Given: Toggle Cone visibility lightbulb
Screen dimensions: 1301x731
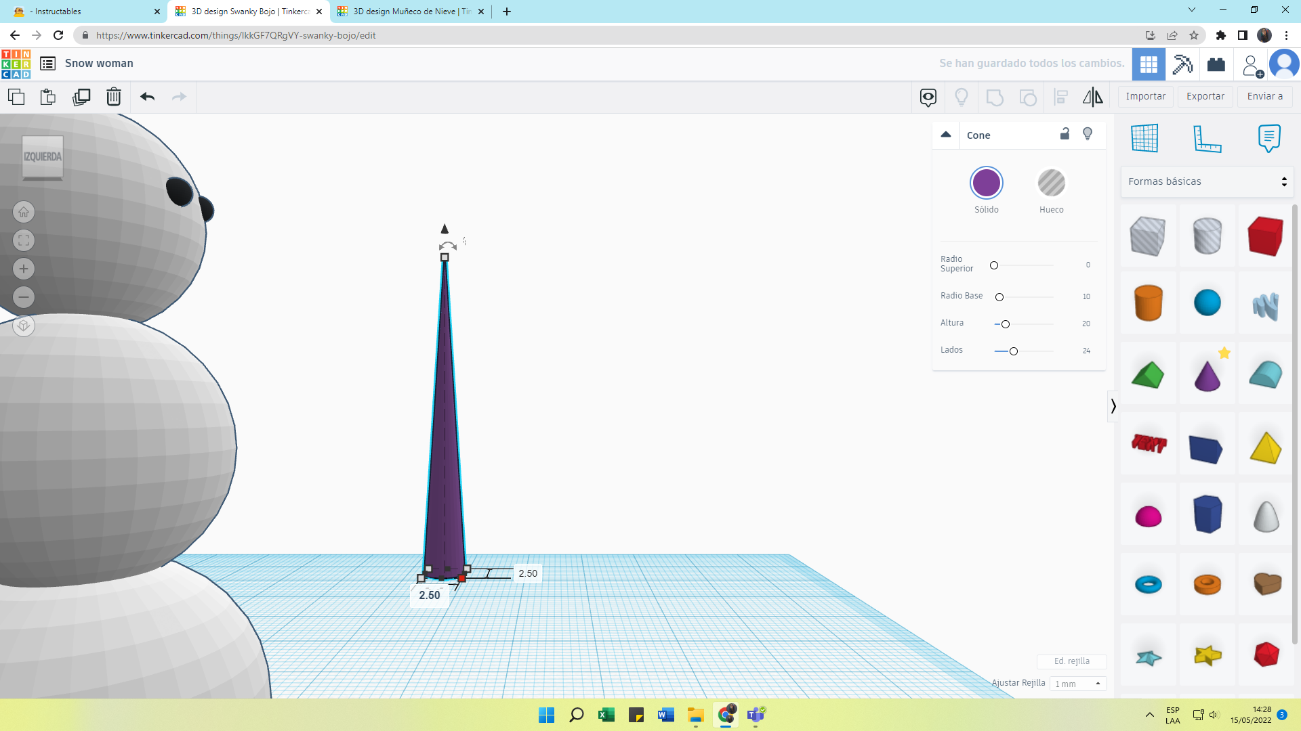Looking at the screenshot, I should click(x=1088, y=134).
